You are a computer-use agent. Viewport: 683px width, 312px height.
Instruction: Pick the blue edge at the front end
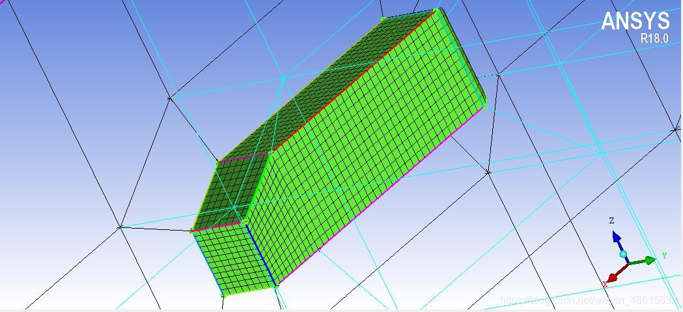(261, 255)
